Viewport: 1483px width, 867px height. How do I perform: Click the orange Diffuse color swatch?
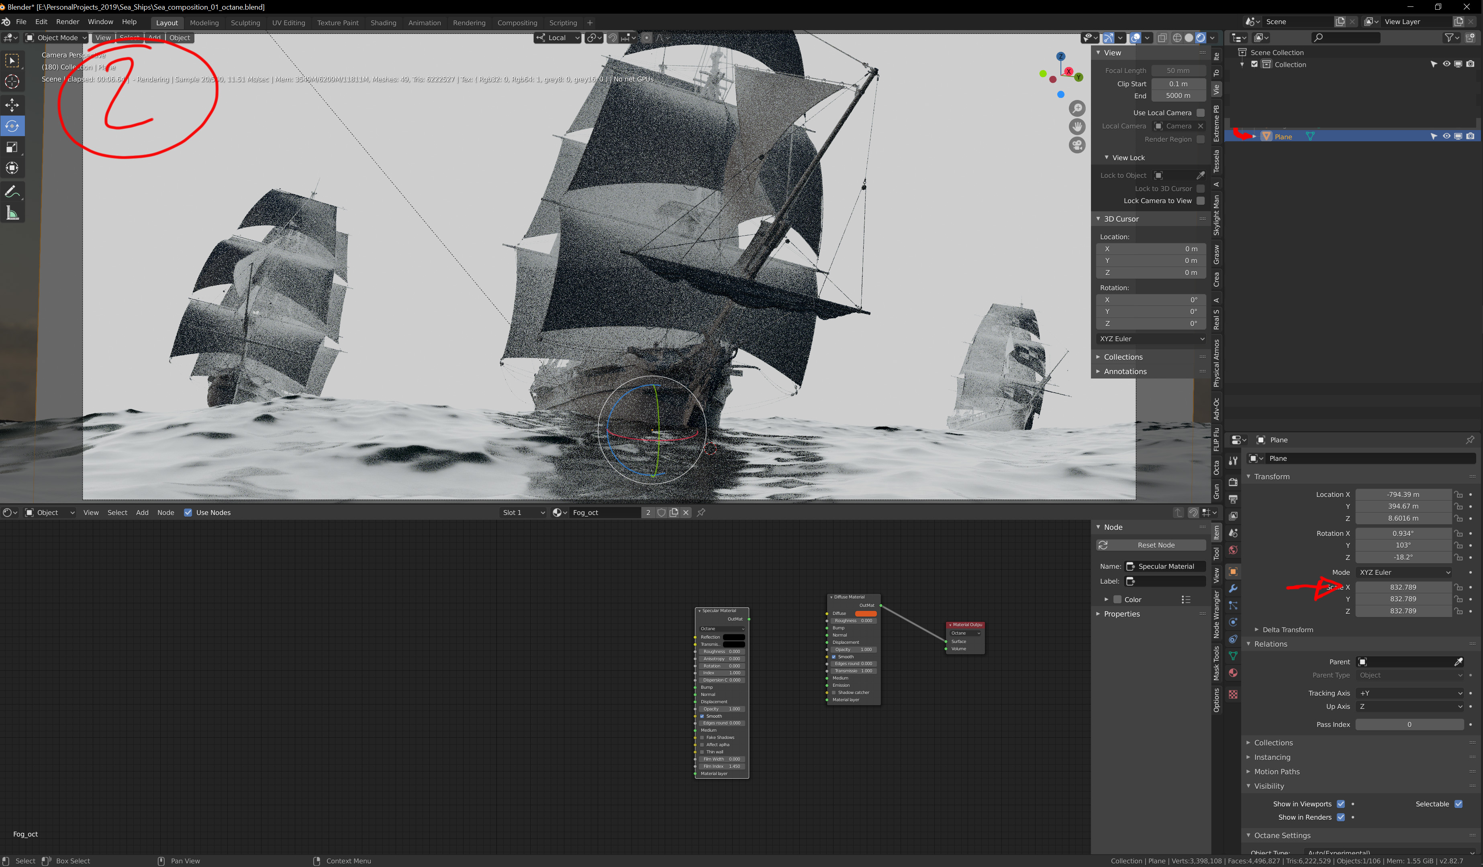pyautogui.click(x=865, y=613)
